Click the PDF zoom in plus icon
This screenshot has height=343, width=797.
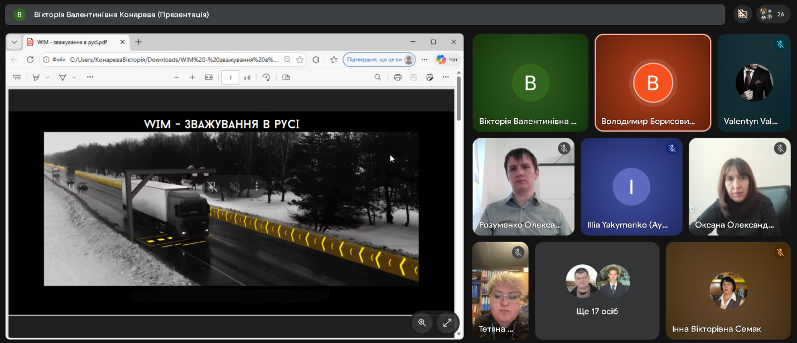tap(192, 78)
